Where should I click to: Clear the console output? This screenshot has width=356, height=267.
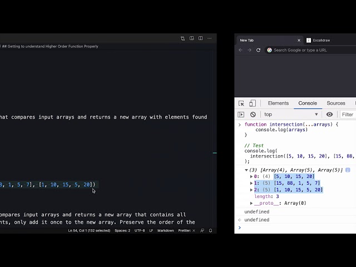(x=253, y=115)
